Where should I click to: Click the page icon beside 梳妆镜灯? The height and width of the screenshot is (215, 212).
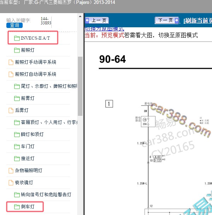(x=11, y=183)
